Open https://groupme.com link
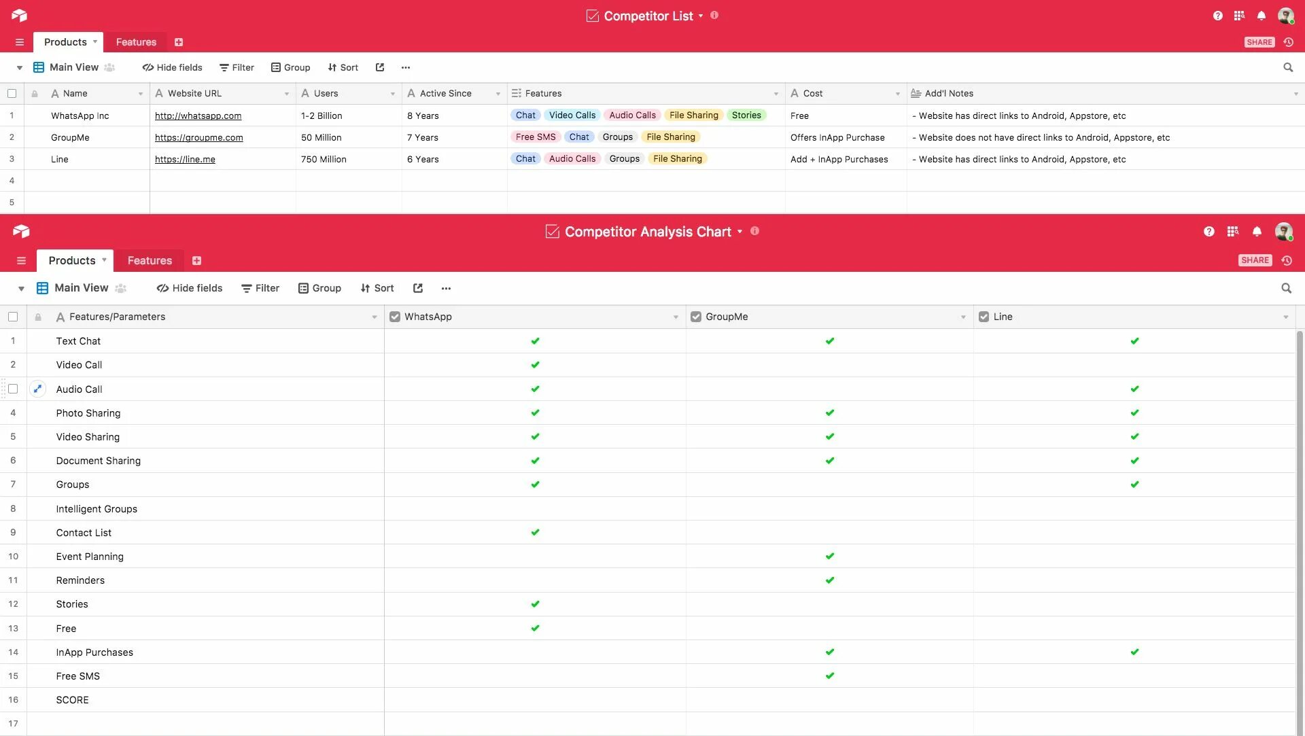 (x=199, y=137)
